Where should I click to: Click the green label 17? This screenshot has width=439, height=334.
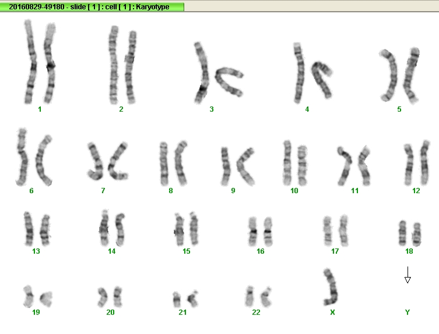click(335, 251)
